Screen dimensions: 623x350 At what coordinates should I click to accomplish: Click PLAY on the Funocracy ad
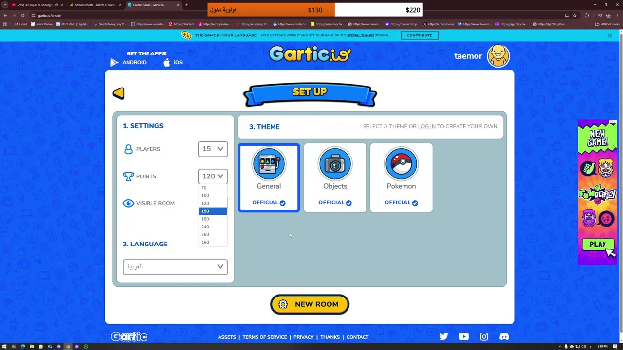pos(598,245)
